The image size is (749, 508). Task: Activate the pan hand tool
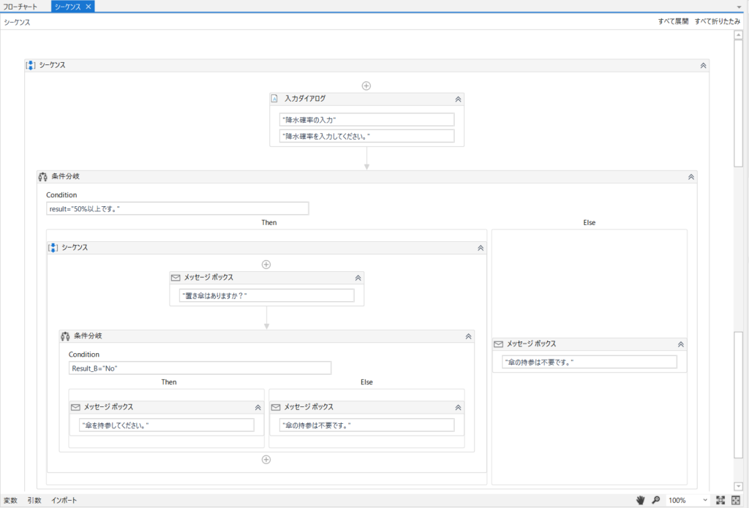pyautogui.click(x=641, y=500)
